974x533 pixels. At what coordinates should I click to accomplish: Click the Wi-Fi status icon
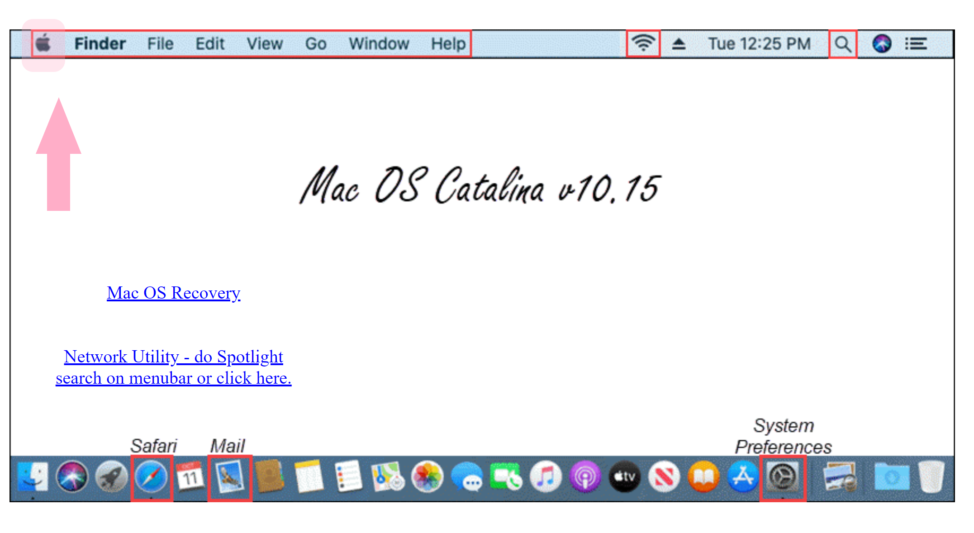(643, 43)
